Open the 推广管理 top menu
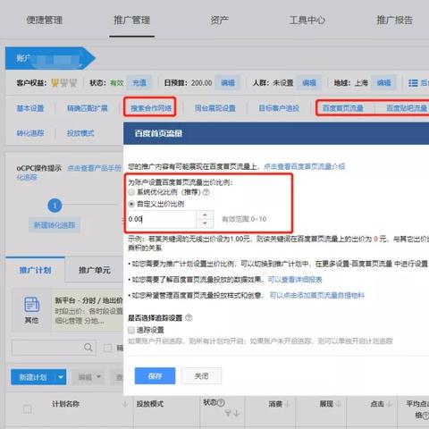Viewport: 429px width, 429px height. (131, 21)
